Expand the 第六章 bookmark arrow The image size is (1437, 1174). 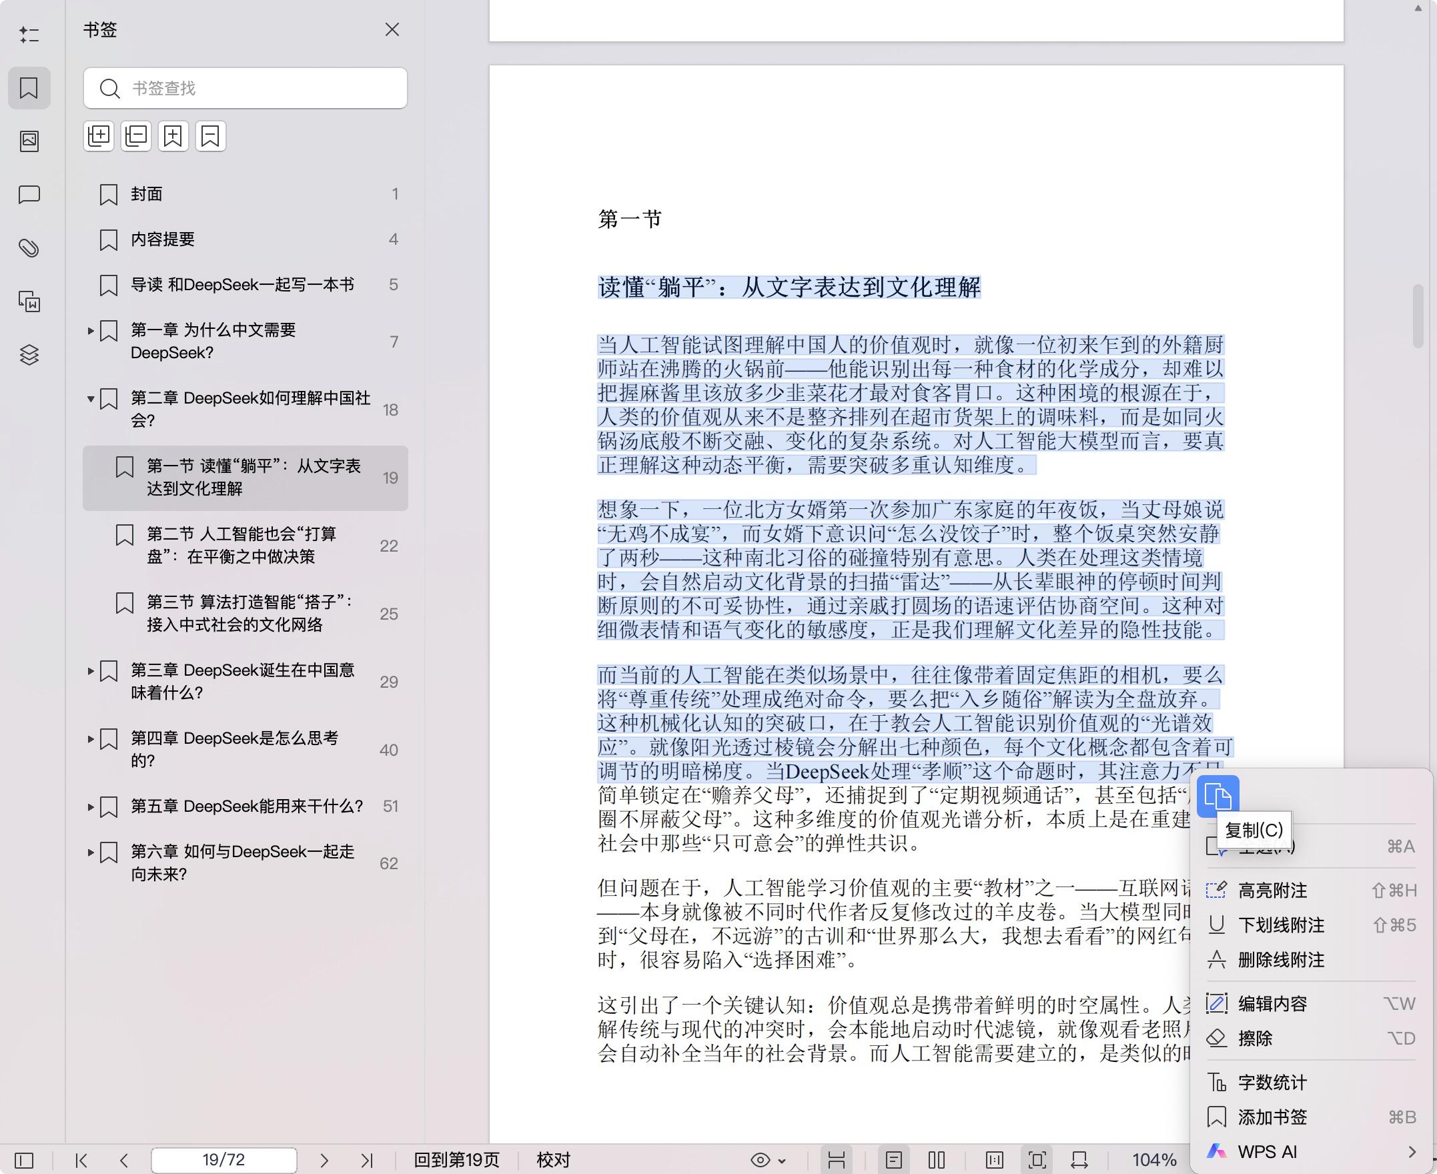[x=91, y=852]
